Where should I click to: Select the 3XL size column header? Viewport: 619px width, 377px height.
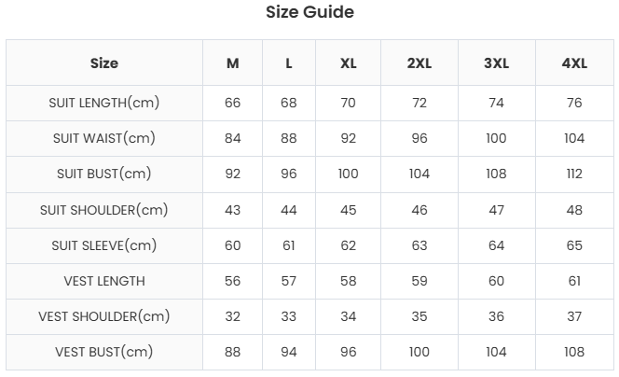[x=496, y=63]
